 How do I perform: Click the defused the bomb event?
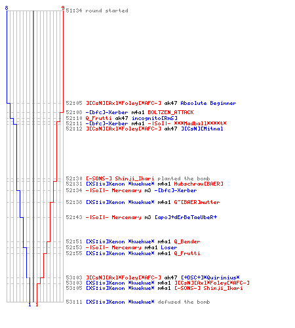184,302
